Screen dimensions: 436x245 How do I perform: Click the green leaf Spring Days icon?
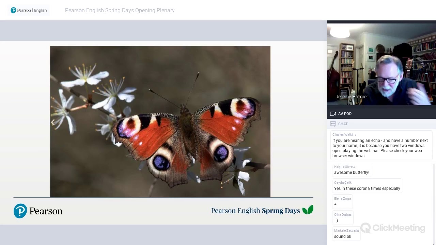coord(308,210)
